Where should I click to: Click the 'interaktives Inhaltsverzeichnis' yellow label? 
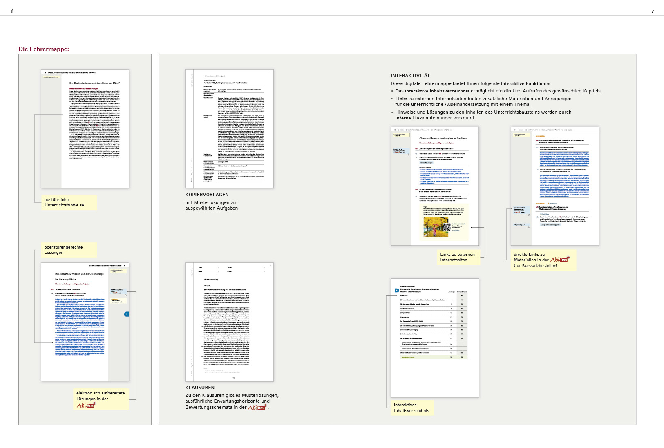tap(411, 408)
